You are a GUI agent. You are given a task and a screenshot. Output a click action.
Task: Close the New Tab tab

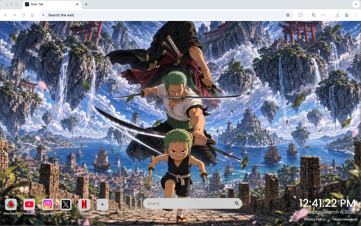77,4
